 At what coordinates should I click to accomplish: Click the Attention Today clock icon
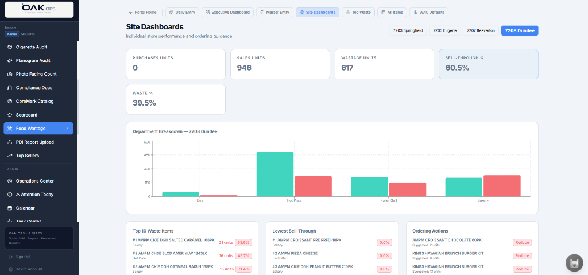(10, 195)
